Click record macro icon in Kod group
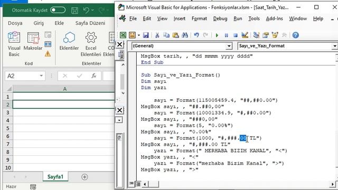This screenshot has height=190, width=338. click(48, 34)
